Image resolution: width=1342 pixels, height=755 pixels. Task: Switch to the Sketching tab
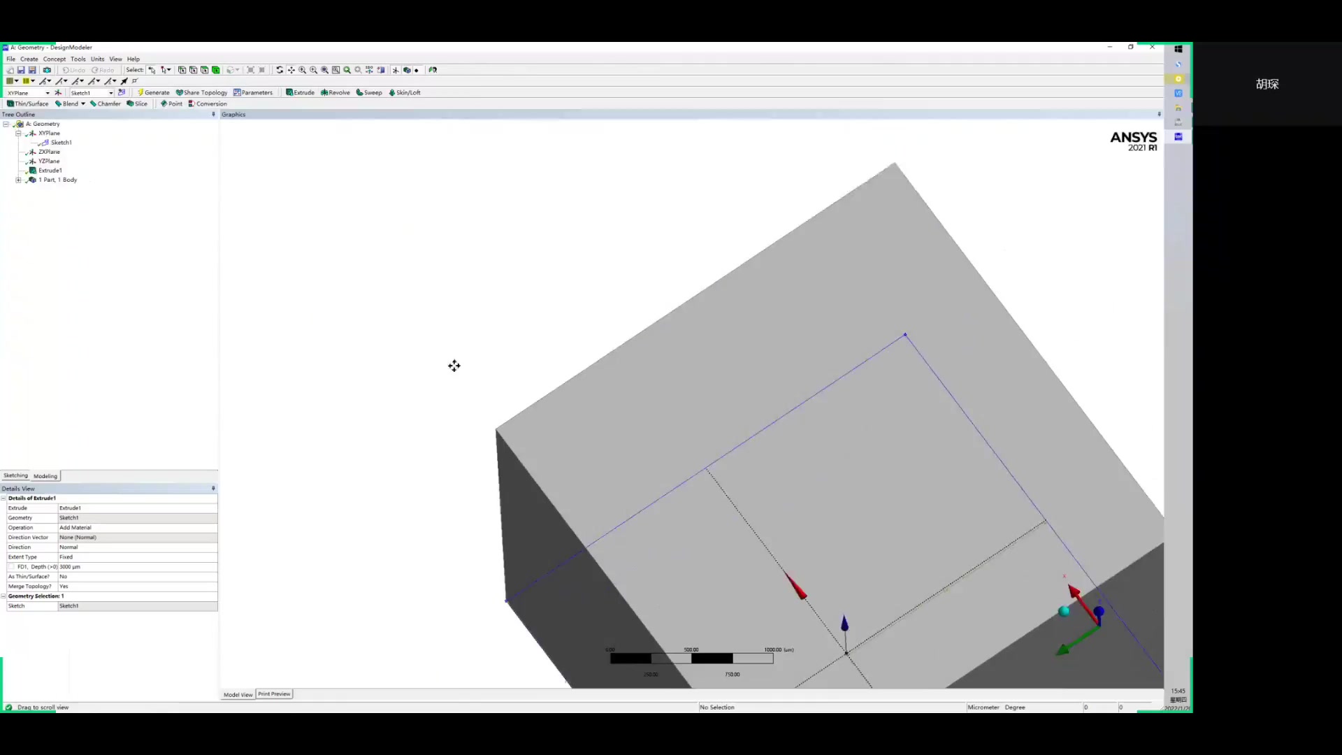(15, 475)
